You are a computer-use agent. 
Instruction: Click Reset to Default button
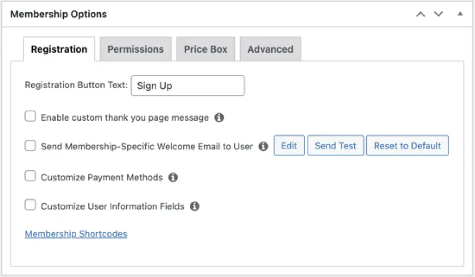407,146
